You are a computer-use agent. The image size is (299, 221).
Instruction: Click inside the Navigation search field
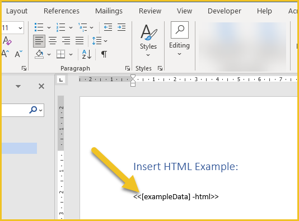coord(15,110)
